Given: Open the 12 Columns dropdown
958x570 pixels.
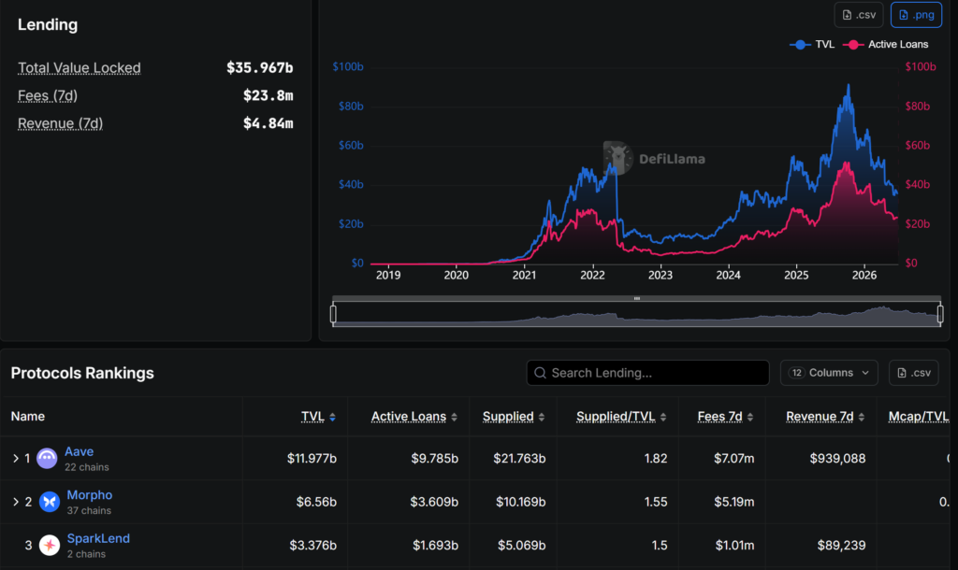Looking at the screenshot, I should [x=829, y=373].
